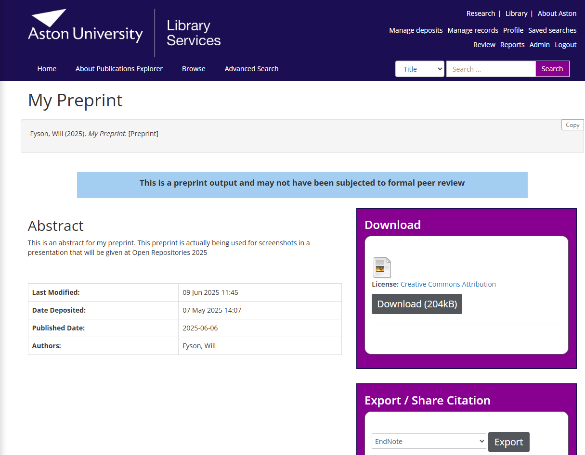The image size is (585, 455).
Task: Navigate to Advanced Search
Action: (x=251, y=69)
